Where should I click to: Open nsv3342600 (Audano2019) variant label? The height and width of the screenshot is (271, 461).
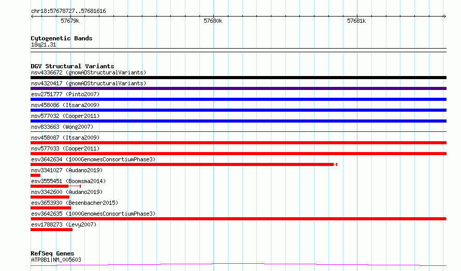[x=67, y=192]
